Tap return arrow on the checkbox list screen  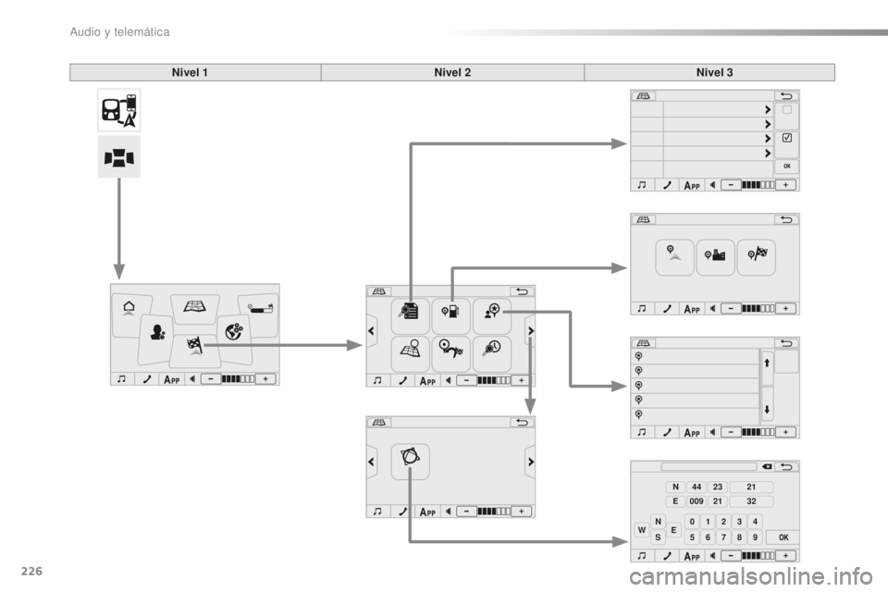click(786, 96)
